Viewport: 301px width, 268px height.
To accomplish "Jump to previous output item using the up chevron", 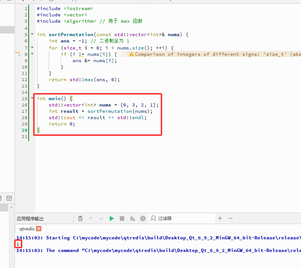I will [x=91, y=218].
